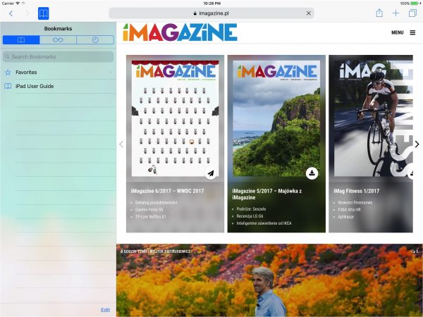Tap the 10:28 PM status bar clock
This screenshot has width=423, height=317.
click(x=211, y=4)
